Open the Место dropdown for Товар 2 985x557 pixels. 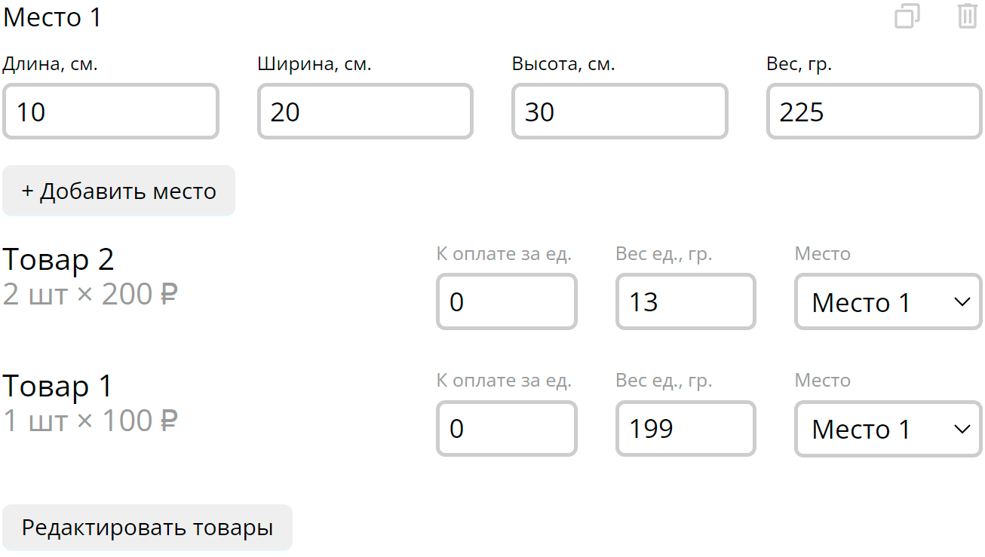(x=888, y=302)
